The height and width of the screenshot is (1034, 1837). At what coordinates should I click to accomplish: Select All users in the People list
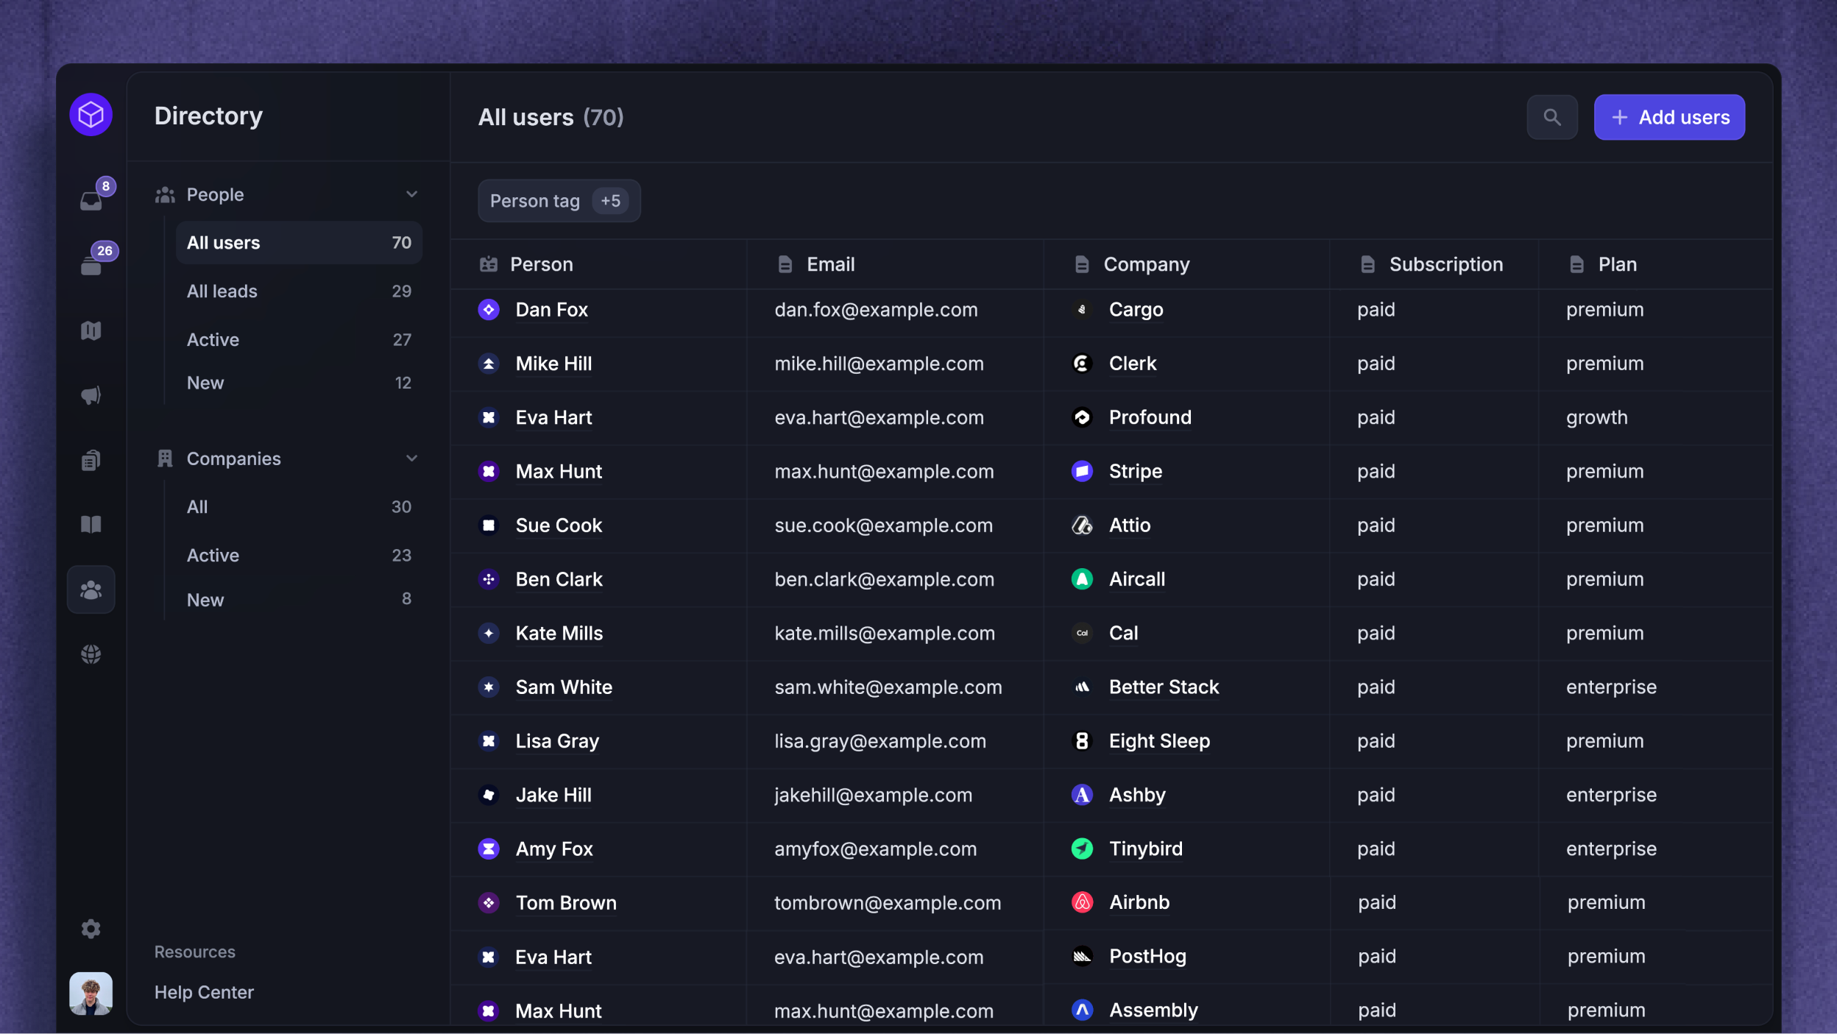[299, 243]
